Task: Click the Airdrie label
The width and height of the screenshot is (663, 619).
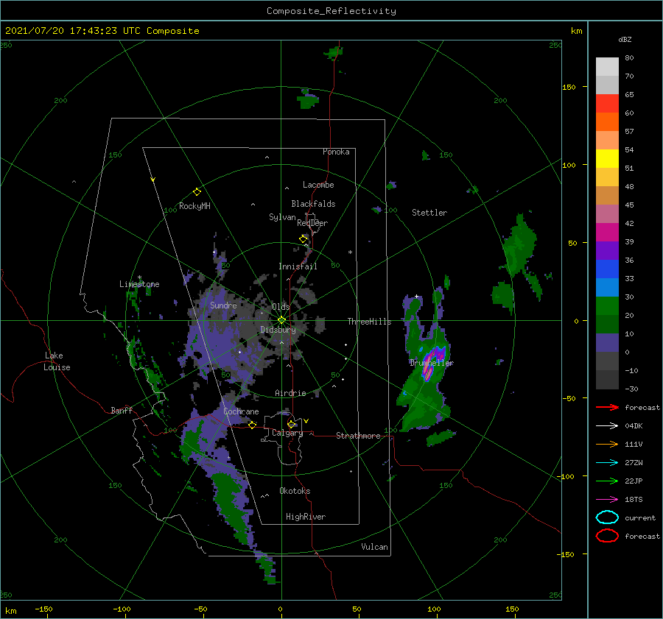Action: [290, 393]
